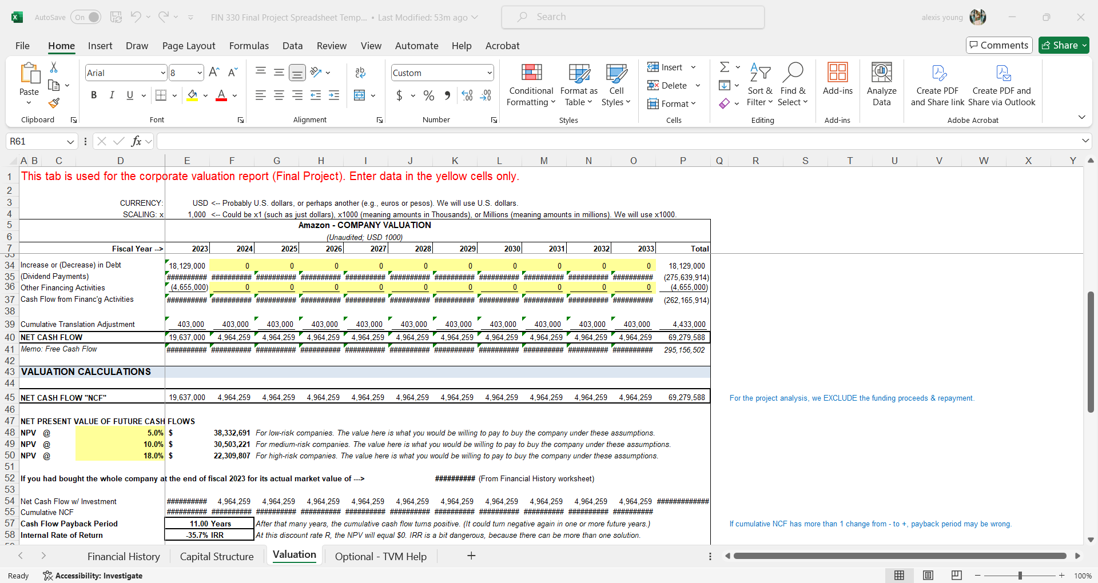Expand the Fill Color dropdown arrow
Screen dimensions: 1098x583
[x=205, y=95]
